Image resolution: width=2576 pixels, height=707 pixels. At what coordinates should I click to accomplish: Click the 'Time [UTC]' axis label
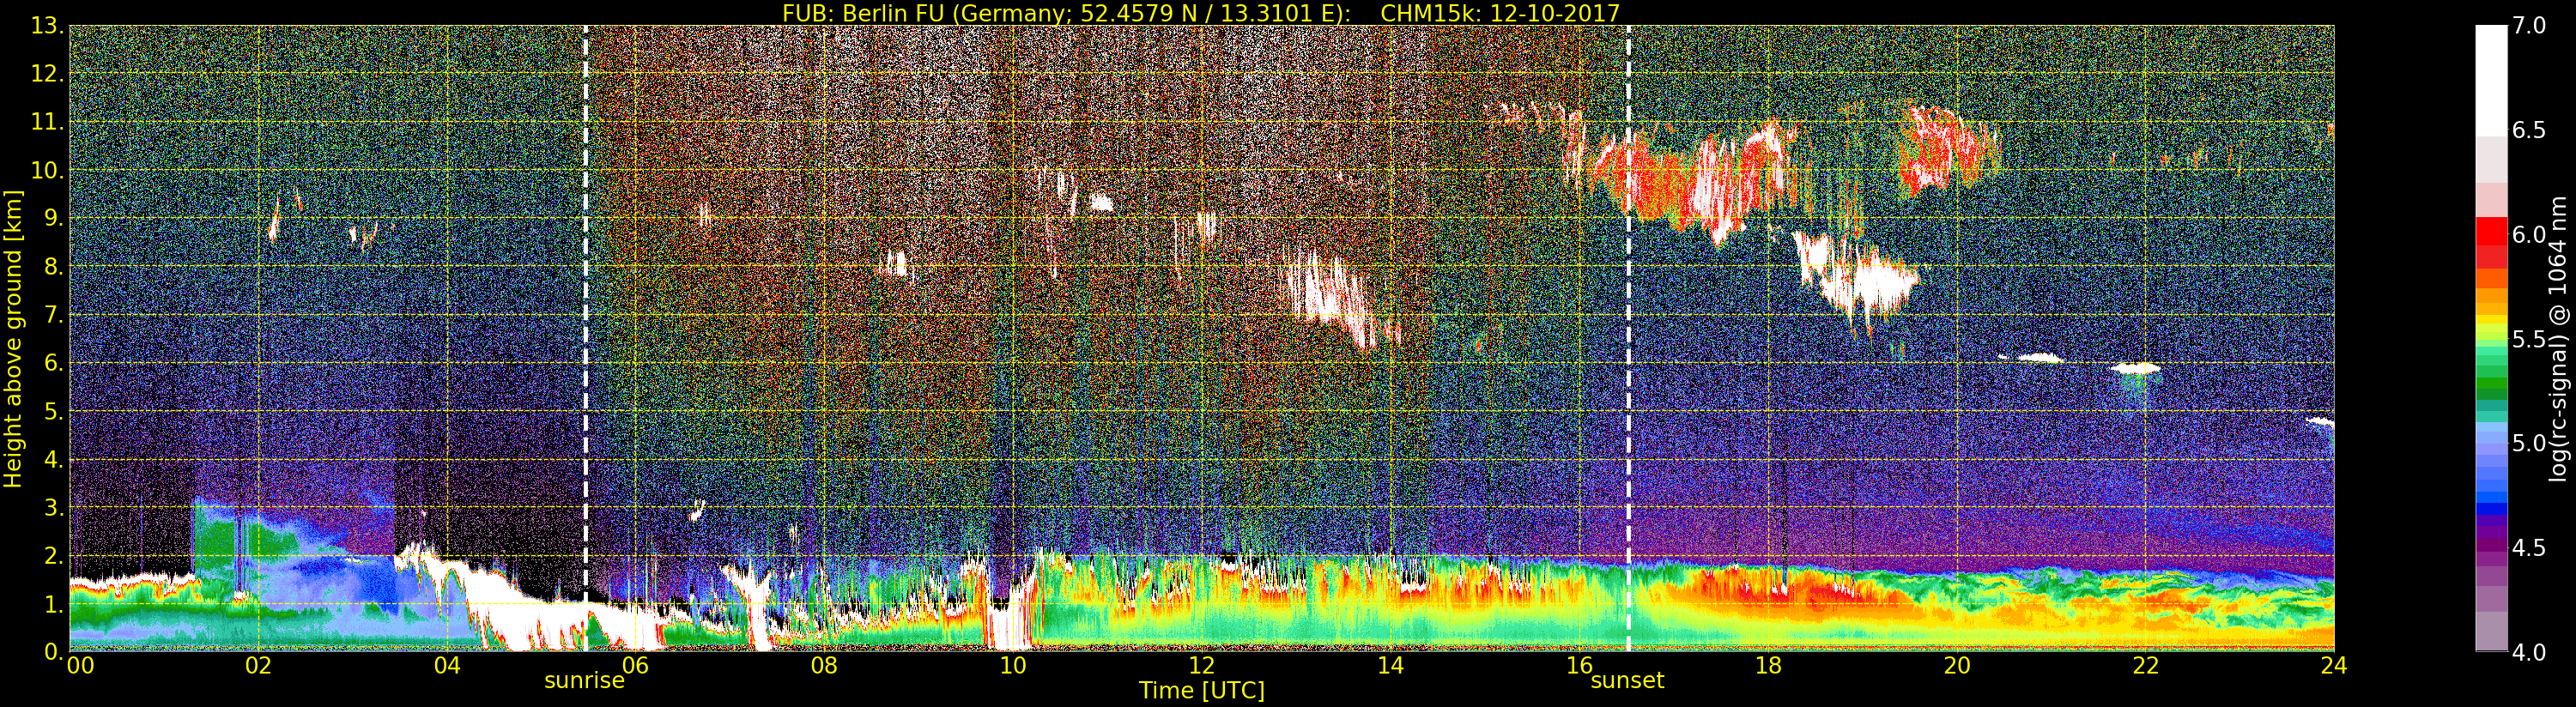pos(1202,690)
